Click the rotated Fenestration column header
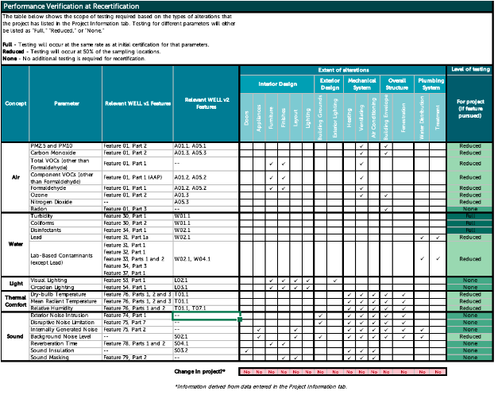This screenshot has width=498, height=395. tap(403, 118)
